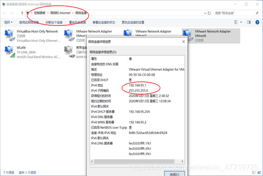Close the 网络连接详细信息 dialog with X
This screenshot has height=176, width=263.
click(184, 41)
